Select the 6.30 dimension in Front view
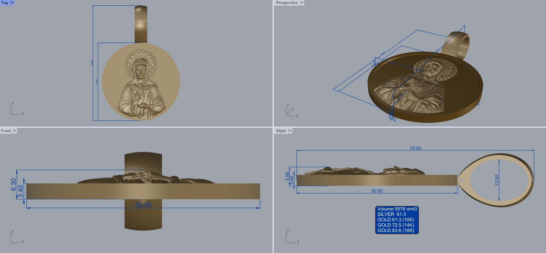This screenshot has height=253, width=546. pos(13,184)
